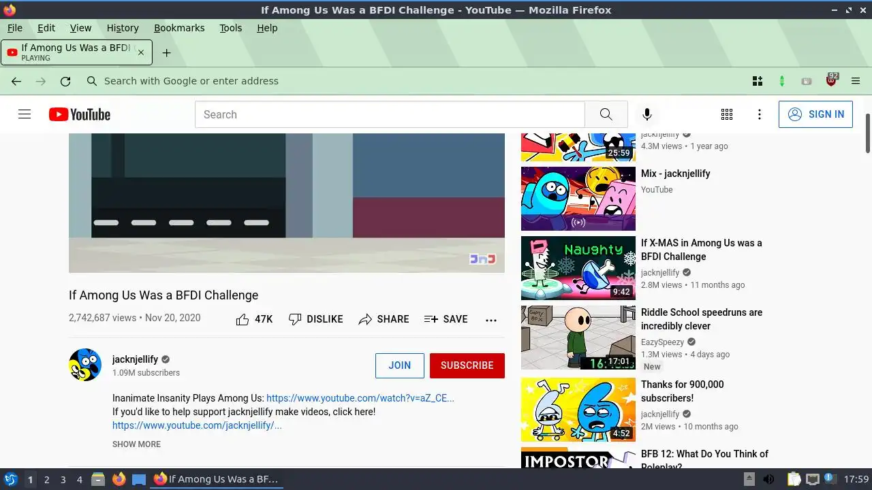Open YouTube settings three-dot menu
Viewport: 872px width, 490px height.
(760, 114)
